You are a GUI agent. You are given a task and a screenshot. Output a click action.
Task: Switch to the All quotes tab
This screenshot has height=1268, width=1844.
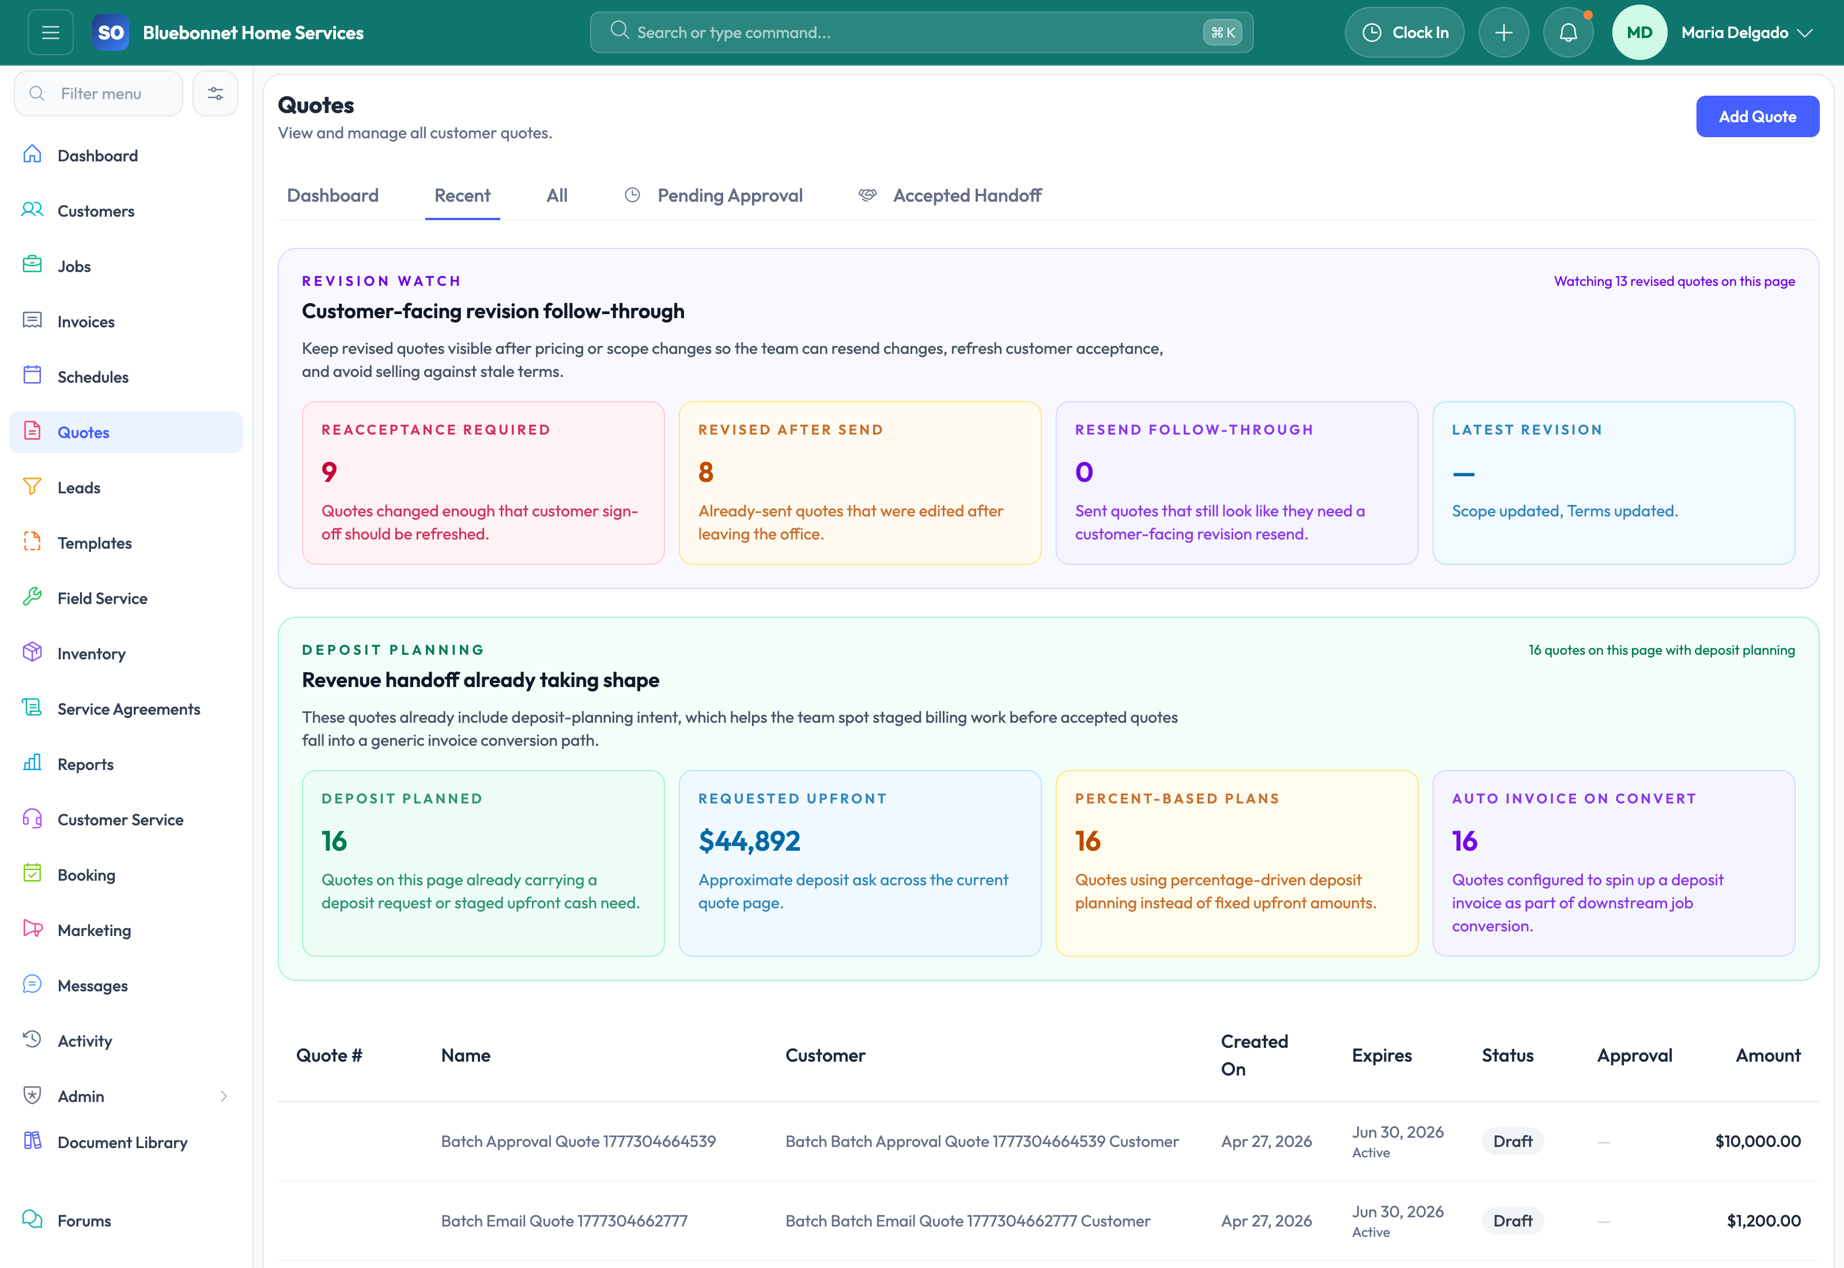click(557, 195)
